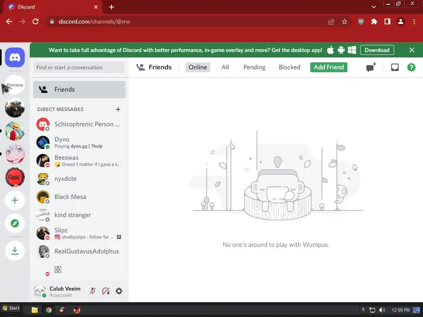Click the share page icon in address bar
Image resolution: width=423 pixels, height=317 pixels.
[x=331, y=21]
